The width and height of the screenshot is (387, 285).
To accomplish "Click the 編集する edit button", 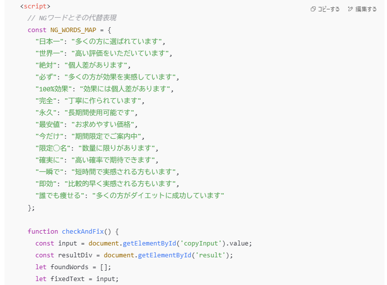I will coord(362,9).
